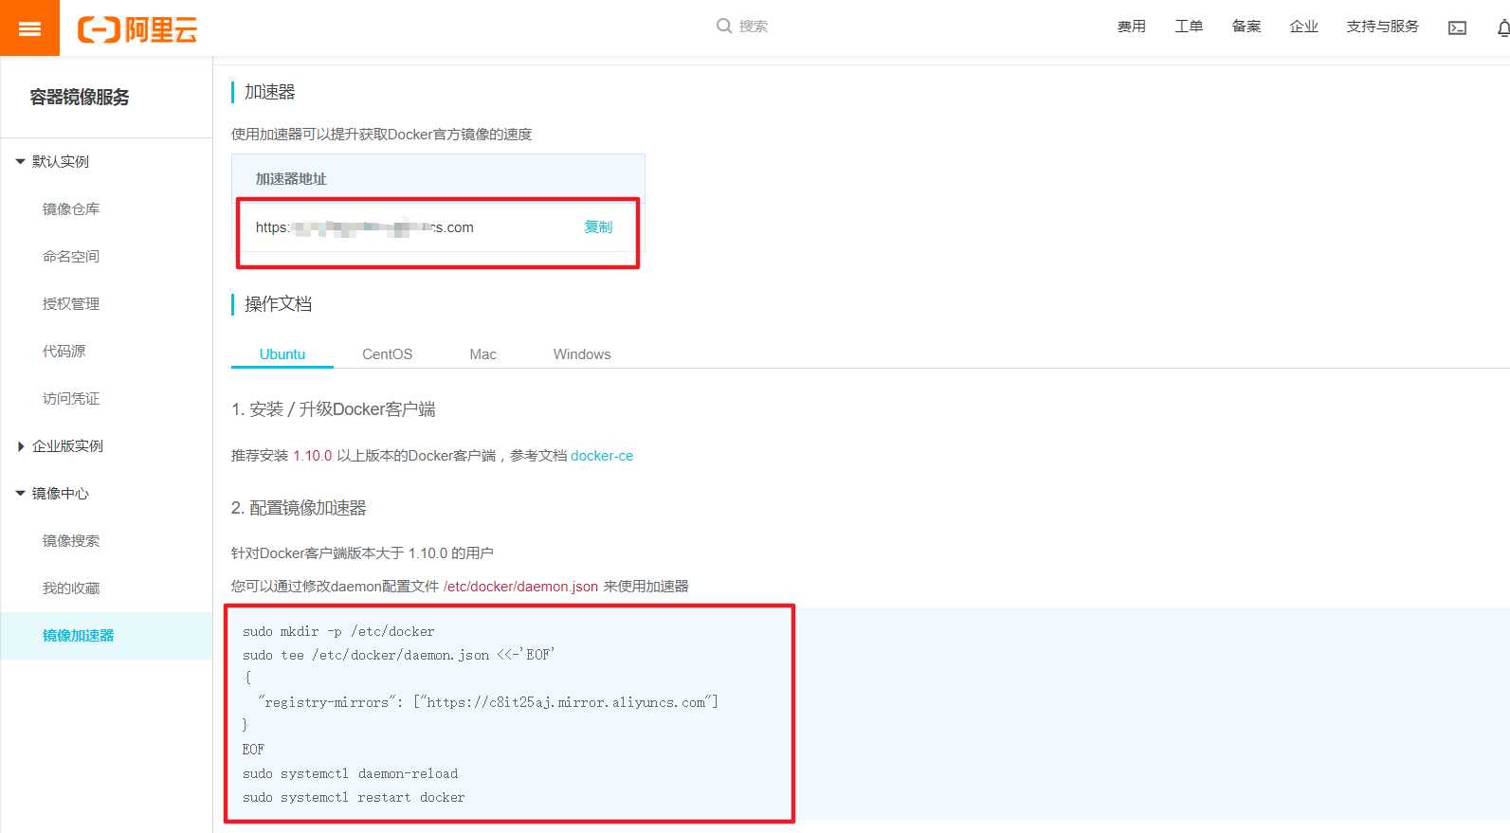Open 我的收藏 in sidebar
Screen dimensions: 1510x833
click(x=71, y=588)
